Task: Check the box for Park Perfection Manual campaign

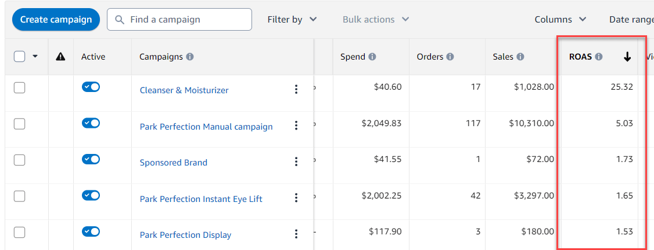Action: click(19, 124)
